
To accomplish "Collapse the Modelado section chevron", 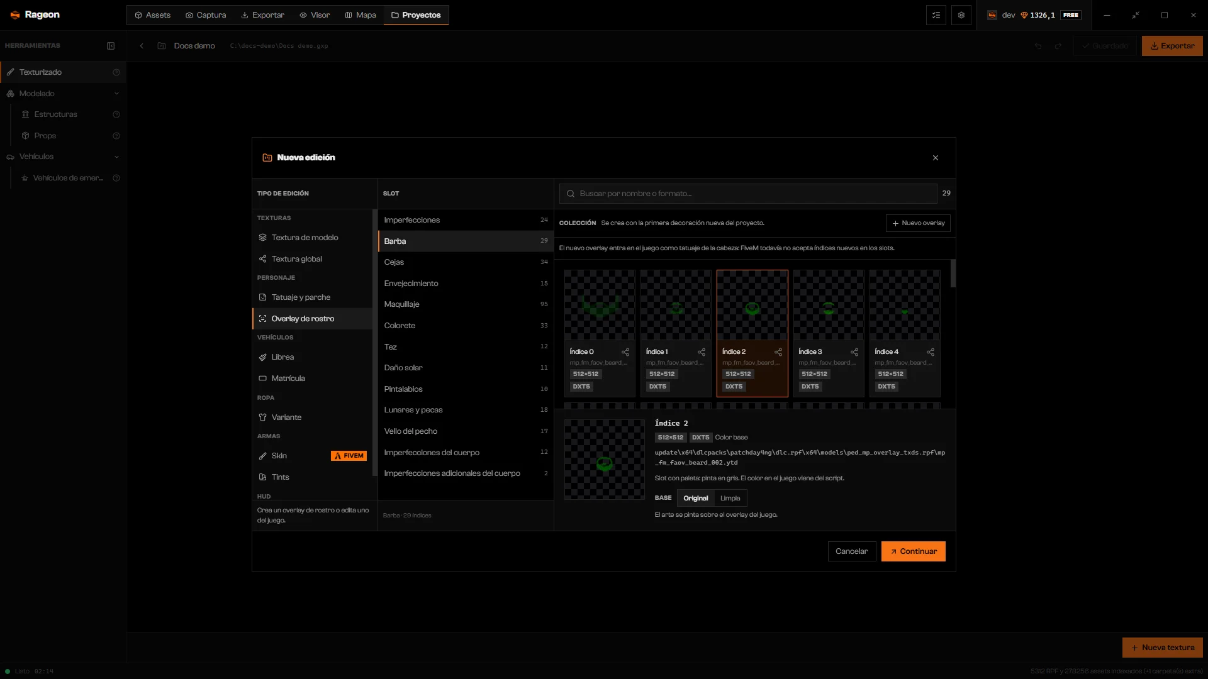I will click(116, 94).
